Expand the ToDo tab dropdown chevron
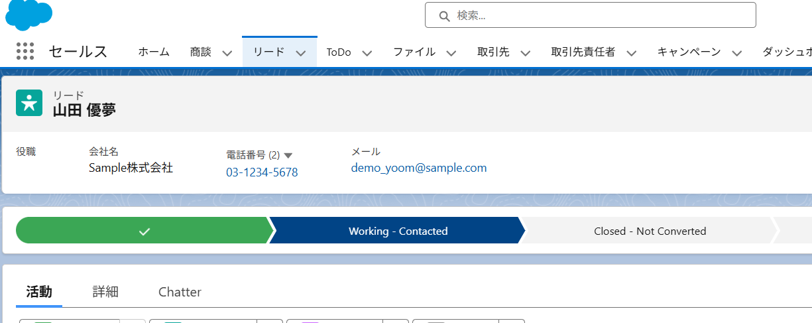 pyautogui.click(x=367, y=52)
